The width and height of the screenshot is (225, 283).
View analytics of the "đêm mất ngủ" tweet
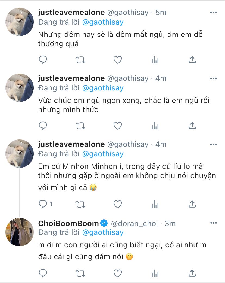click(155, 60)
